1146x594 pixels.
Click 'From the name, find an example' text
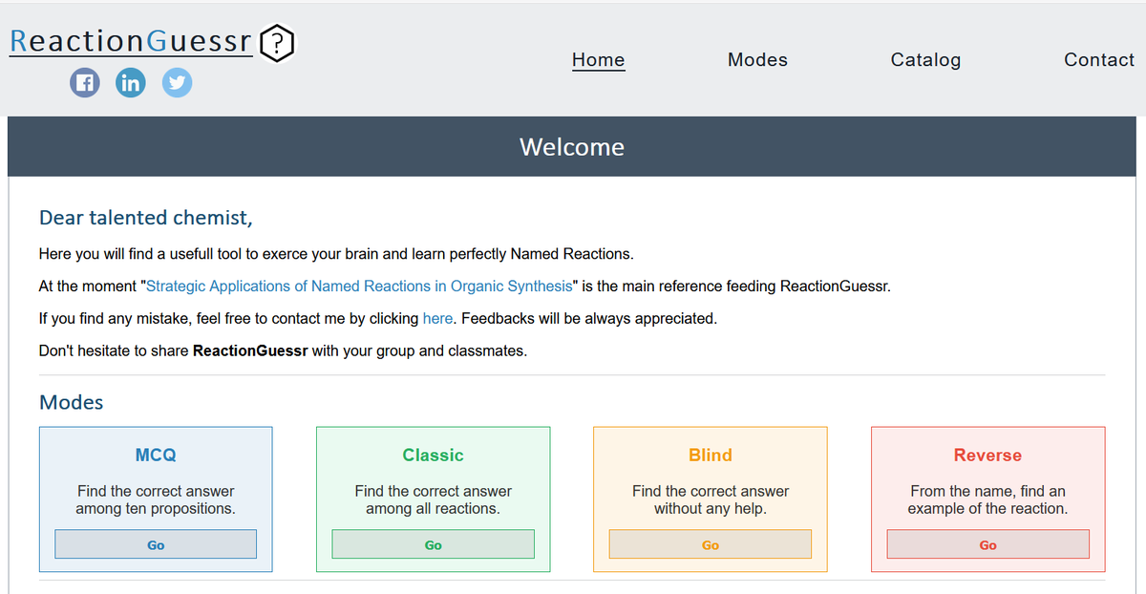point(987,499)
